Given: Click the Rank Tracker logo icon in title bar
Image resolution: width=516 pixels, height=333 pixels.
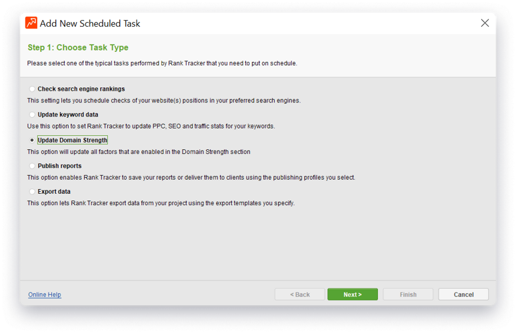Looking at the screenshot, I should point(31,23).
